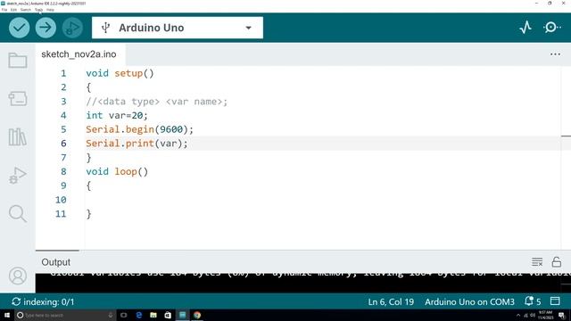Click the USB icon in board selector

pyautogui.click(x=105, y=28)
